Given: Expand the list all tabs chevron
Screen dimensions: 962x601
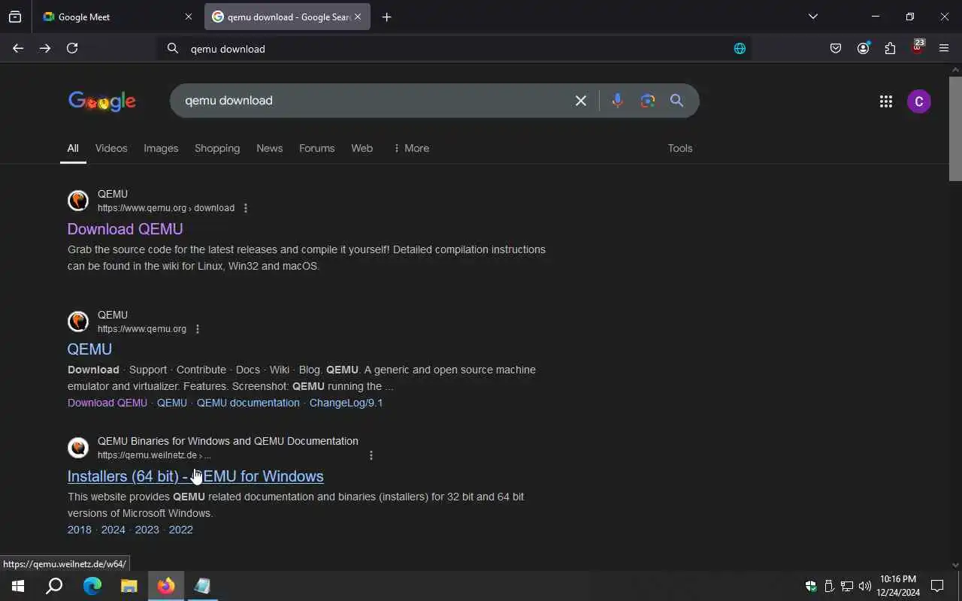Looking at the screenshot, I should pos(812,17).
